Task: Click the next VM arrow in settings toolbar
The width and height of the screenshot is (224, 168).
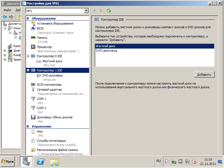Action: (101, 11)
